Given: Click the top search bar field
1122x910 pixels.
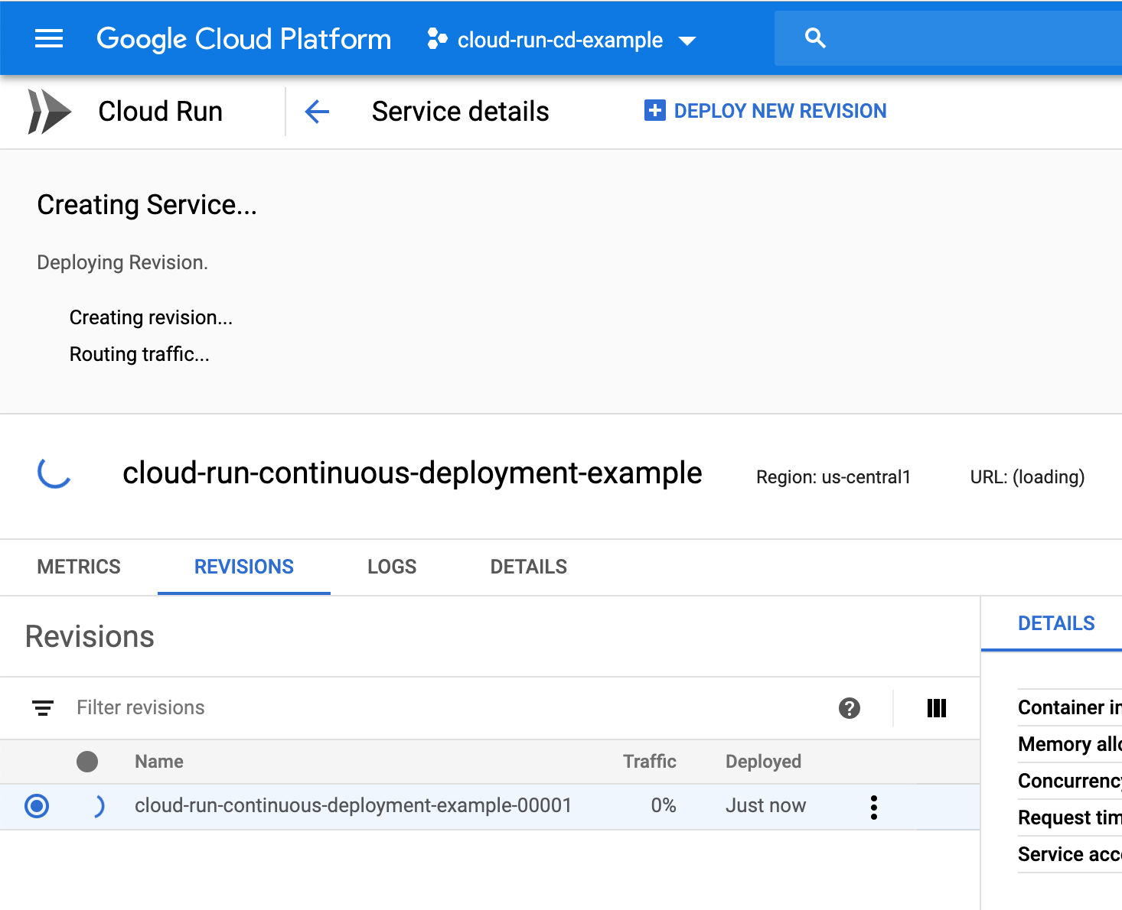Looking at the screenshot, I should pyautogui.click(x=948, y=38).
